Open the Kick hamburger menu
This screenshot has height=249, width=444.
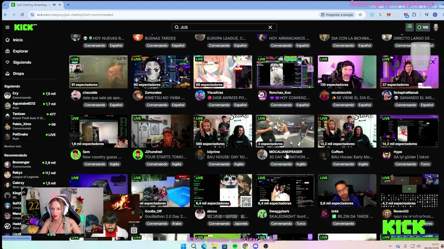point(7,27)
